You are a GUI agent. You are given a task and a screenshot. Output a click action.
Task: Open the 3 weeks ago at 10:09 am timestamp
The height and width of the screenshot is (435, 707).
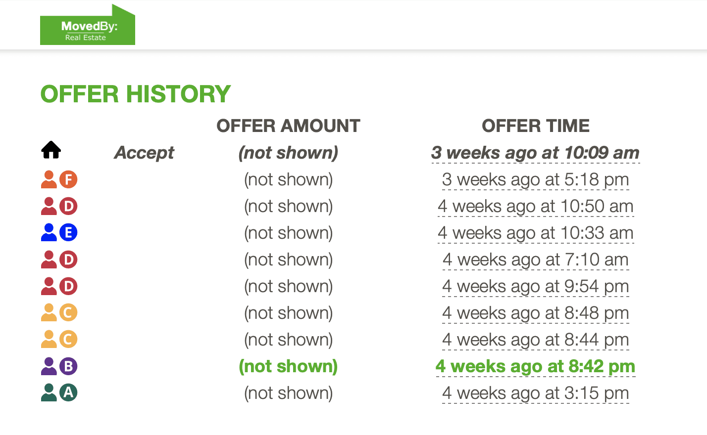[535, 153]
